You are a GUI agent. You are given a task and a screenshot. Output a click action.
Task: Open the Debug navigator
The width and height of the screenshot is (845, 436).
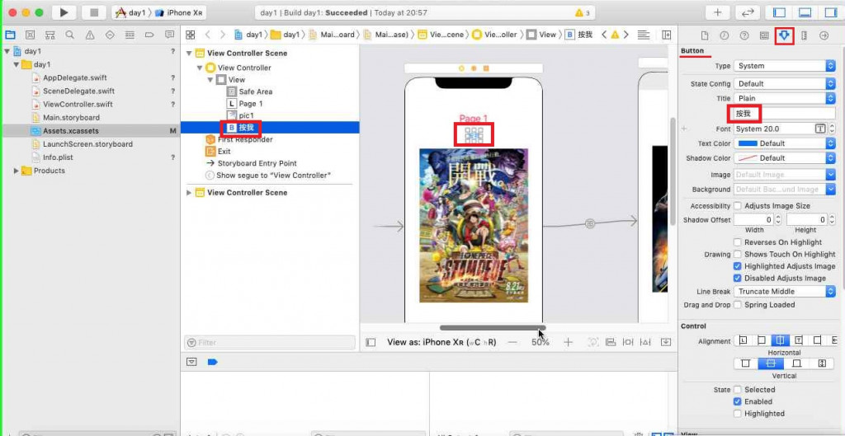point(130,35)
